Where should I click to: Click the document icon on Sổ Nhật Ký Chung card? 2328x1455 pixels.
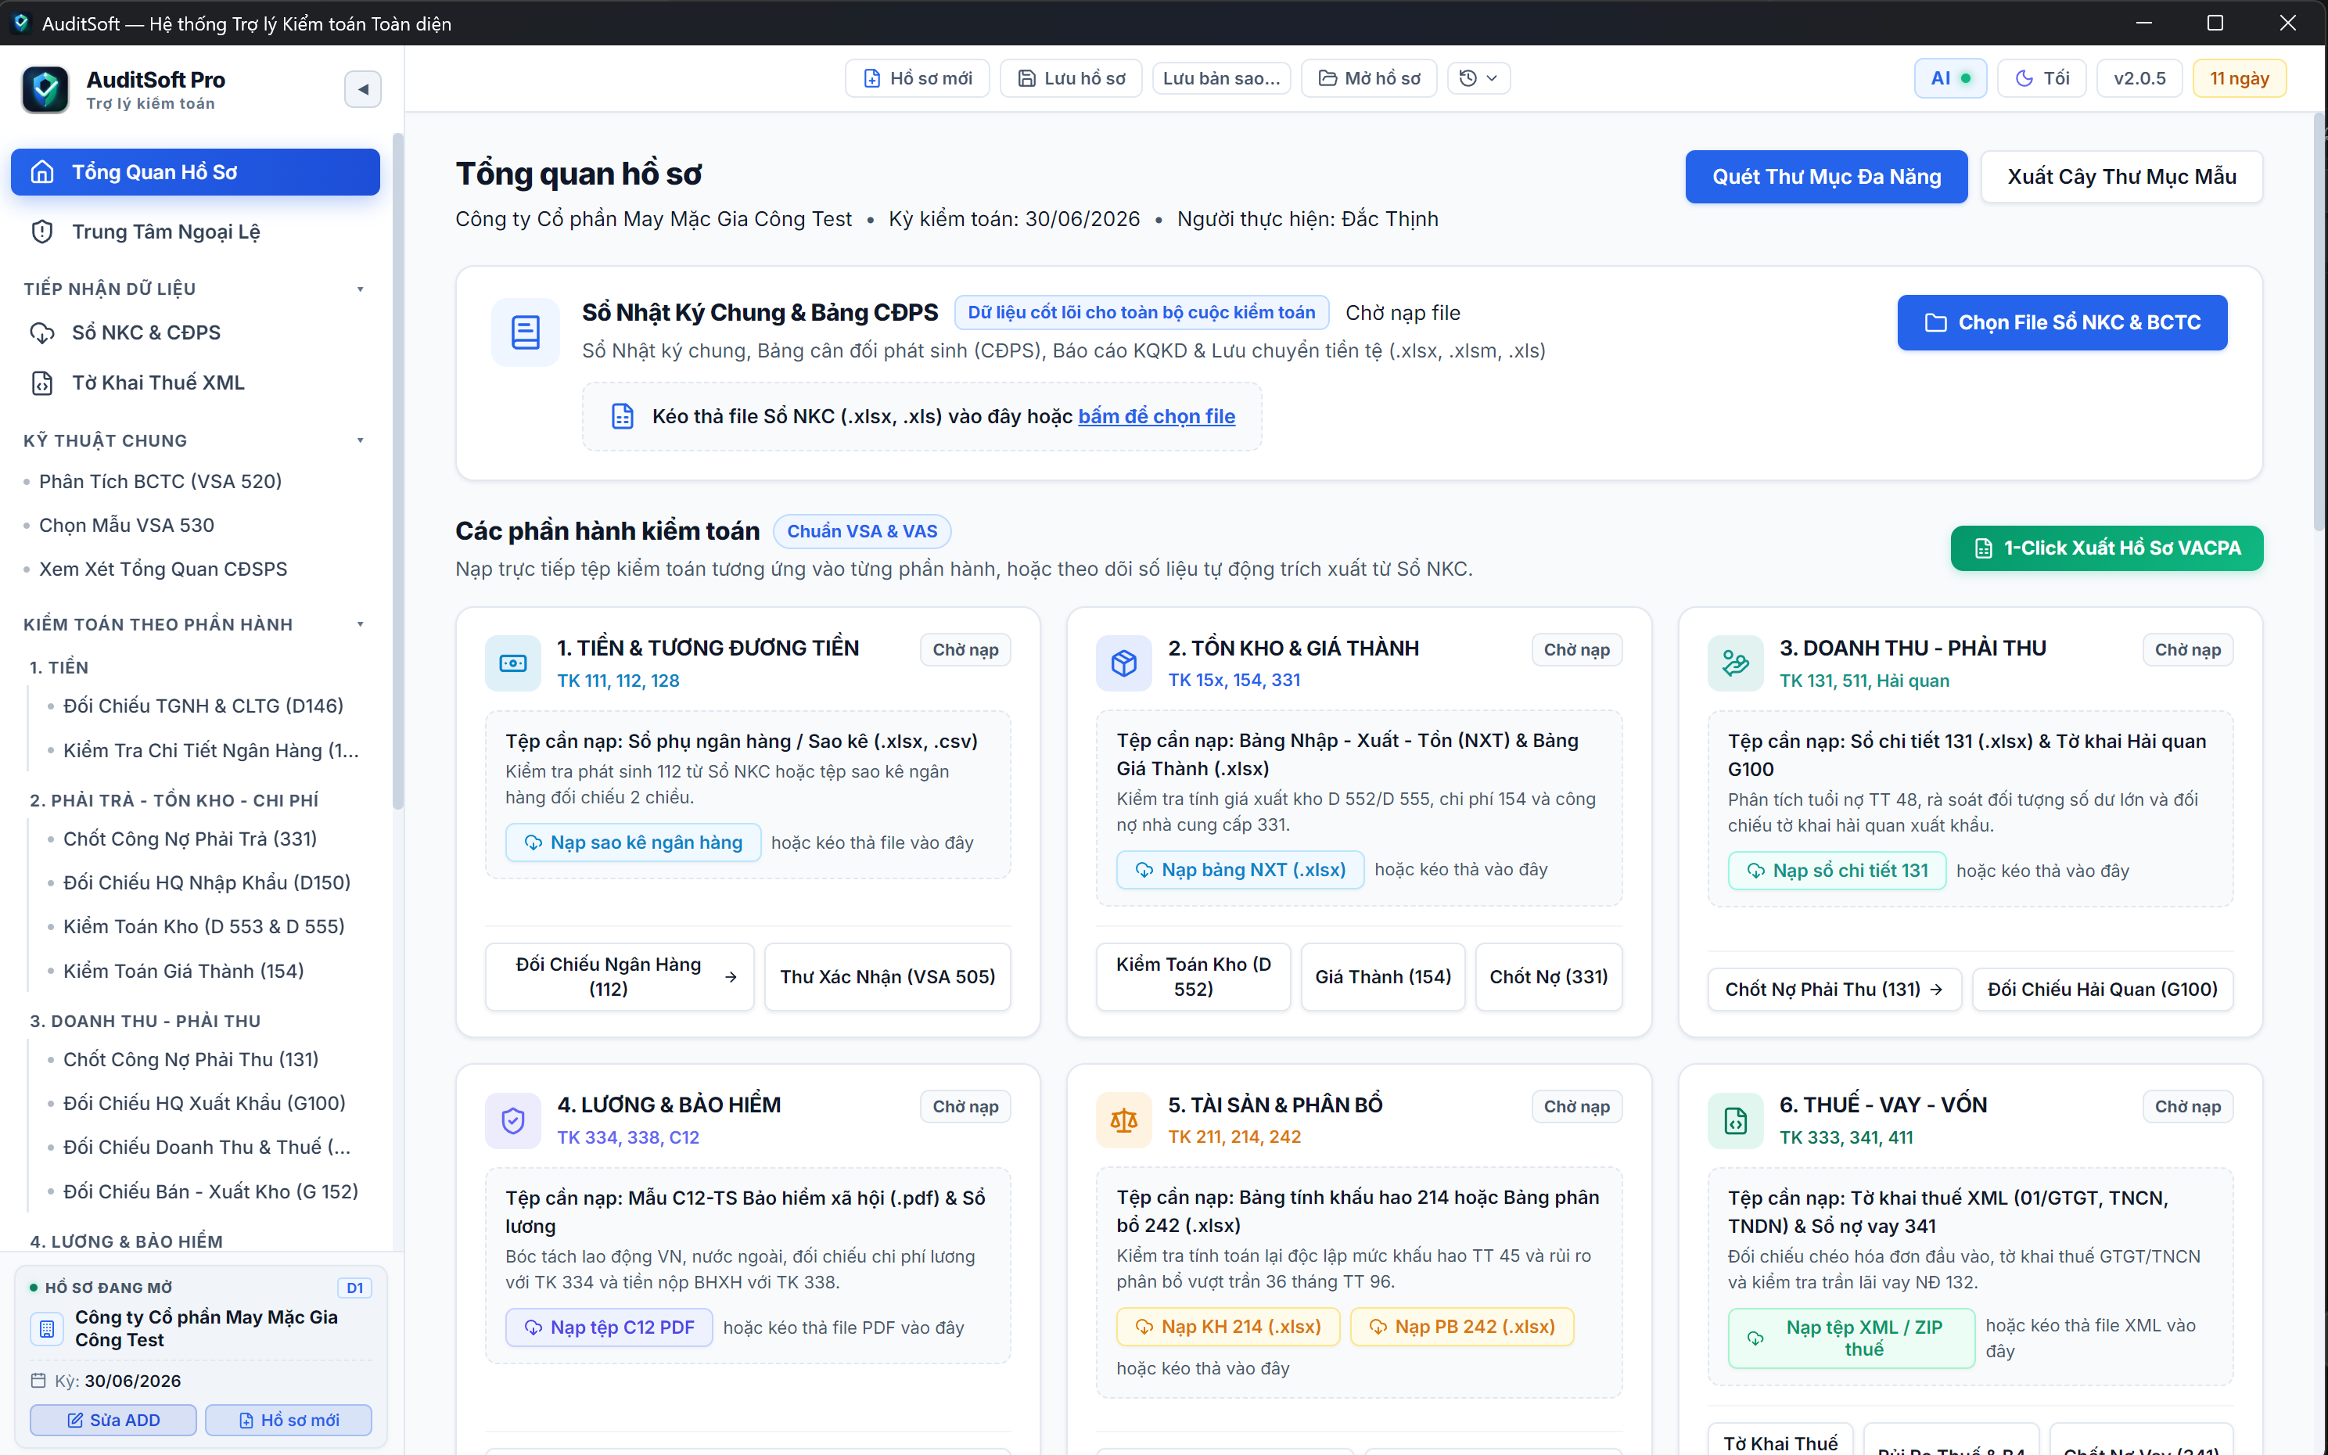525,332
